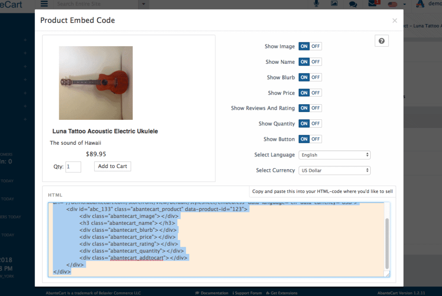This screenshot has width=442, height=296.
Task: Open the chat messages icon in header
Action: (x=353, y=4)
